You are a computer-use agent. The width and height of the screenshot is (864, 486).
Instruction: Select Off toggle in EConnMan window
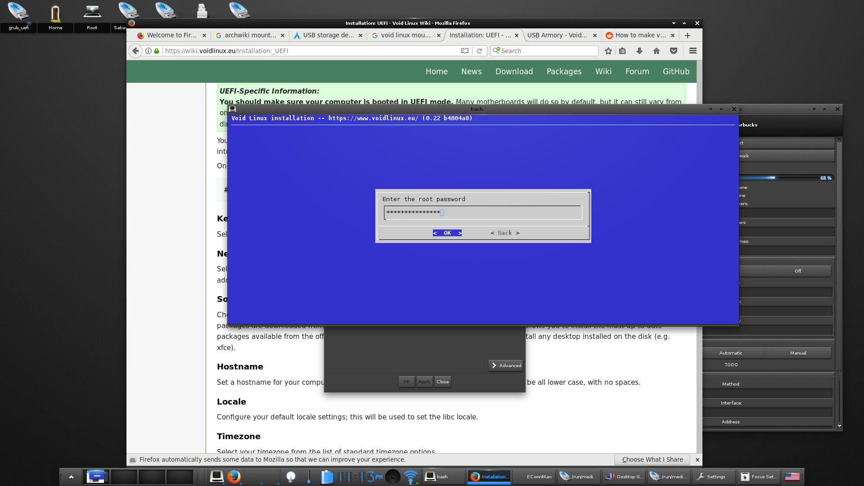(798, 271)
